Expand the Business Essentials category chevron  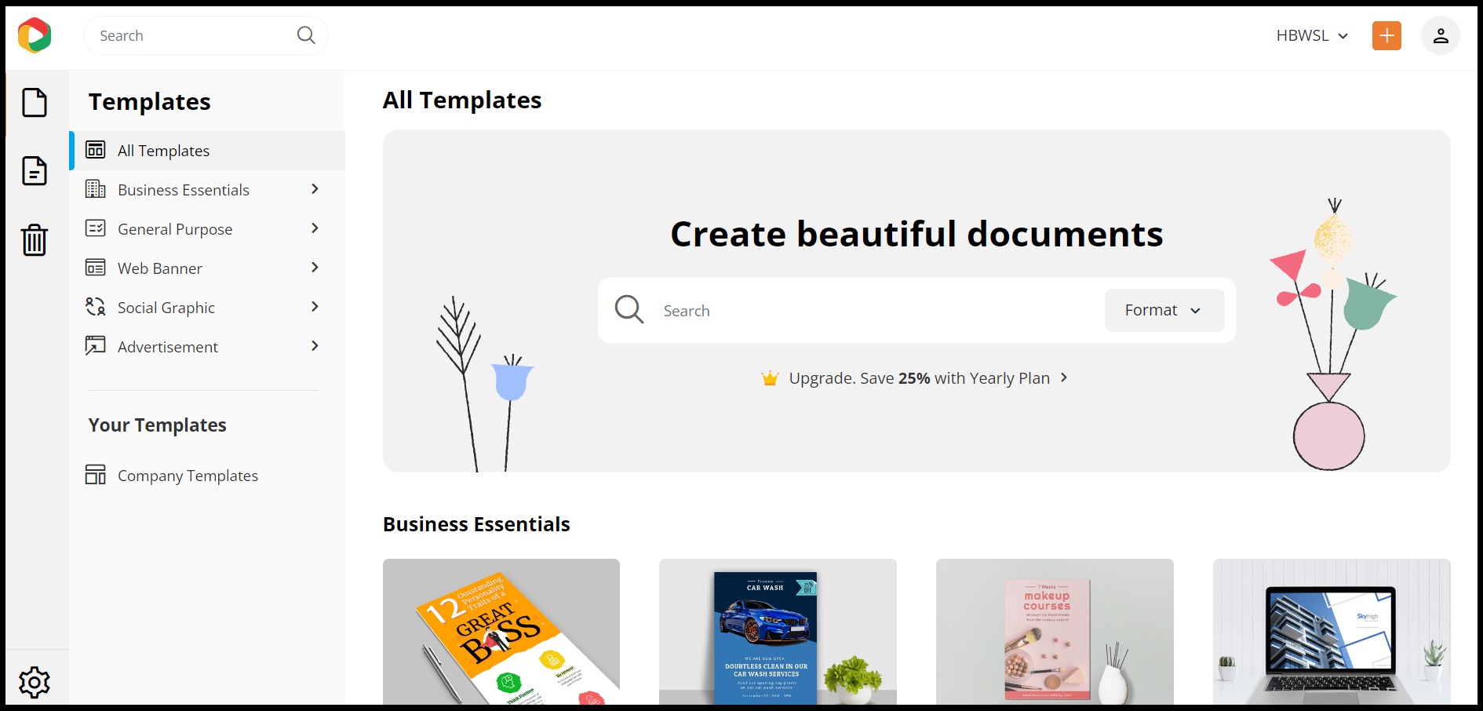314,189
